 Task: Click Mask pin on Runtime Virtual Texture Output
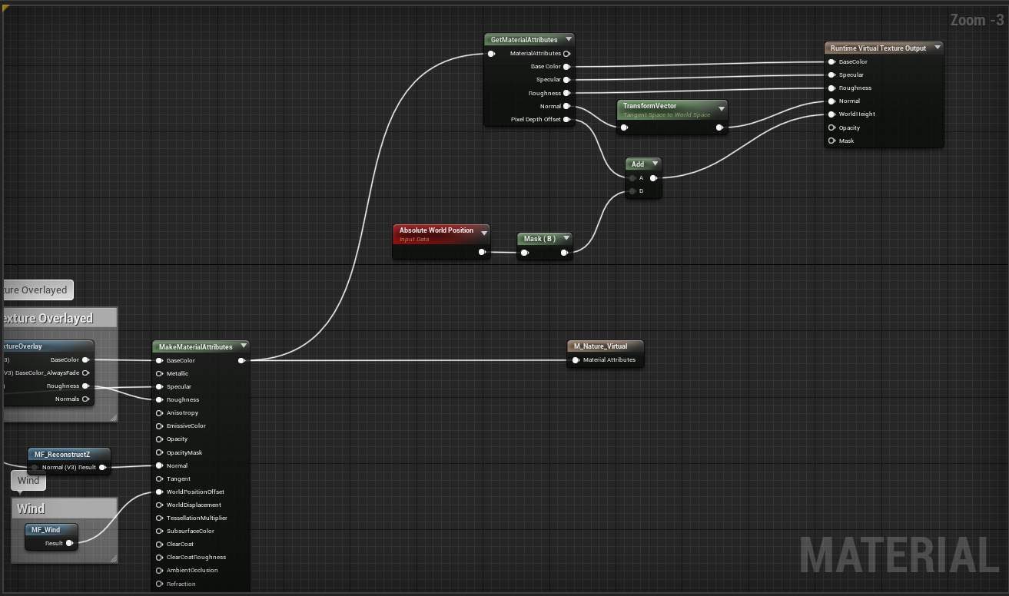[831, 141]
